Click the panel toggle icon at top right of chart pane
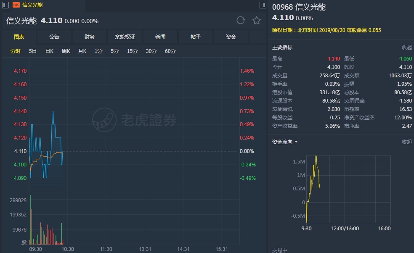414x253 pixels. pos(263,5)
